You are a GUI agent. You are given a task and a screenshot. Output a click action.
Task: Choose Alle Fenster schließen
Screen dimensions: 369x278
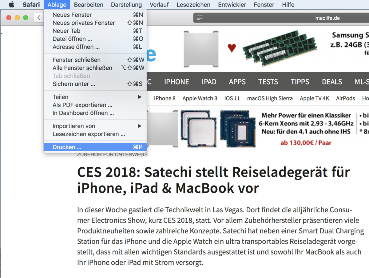coord(95,68)
